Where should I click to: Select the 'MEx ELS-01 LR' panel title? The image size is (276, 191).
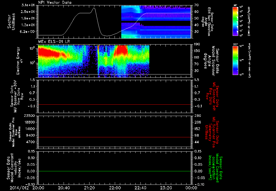pyautogui.click(x=54, y=42)
